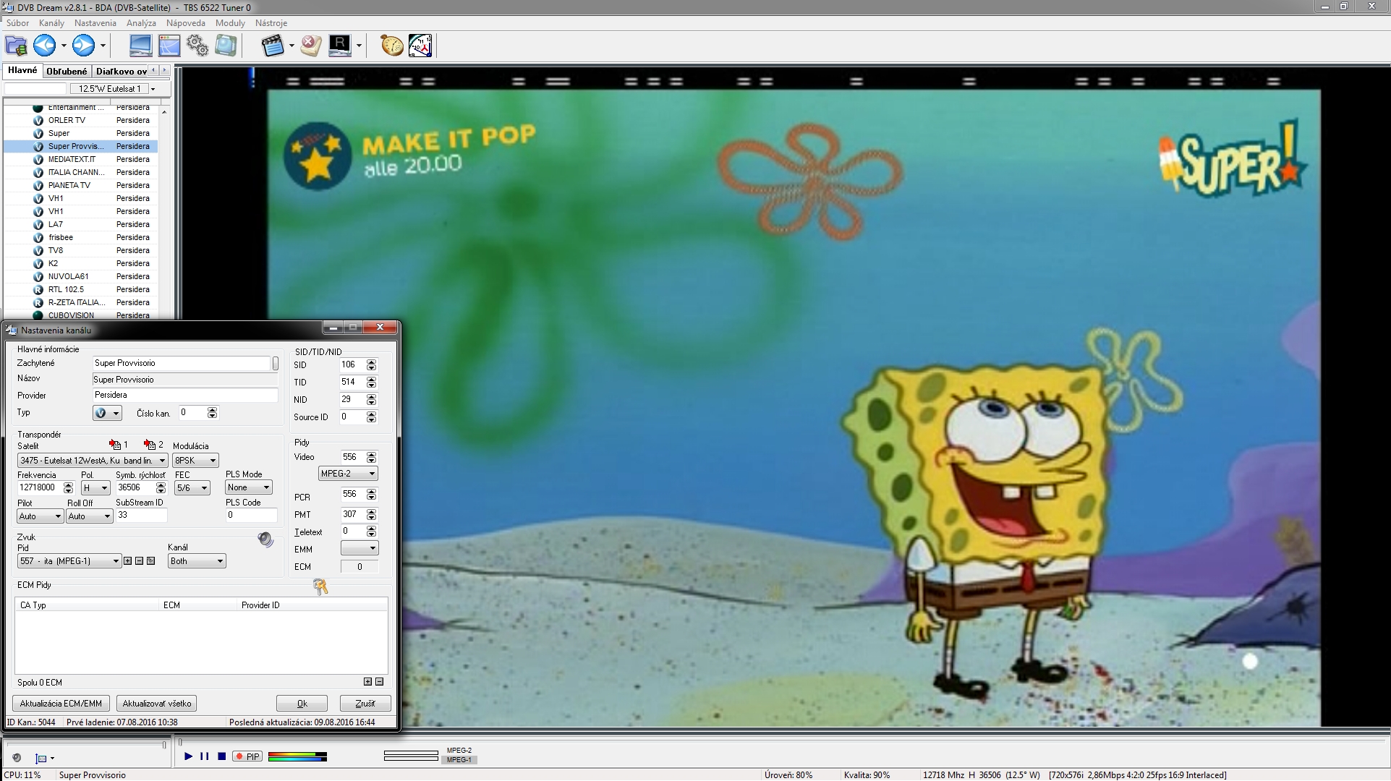
Task: Open the PLS Mode None dropdown
Action: point(249,487)
